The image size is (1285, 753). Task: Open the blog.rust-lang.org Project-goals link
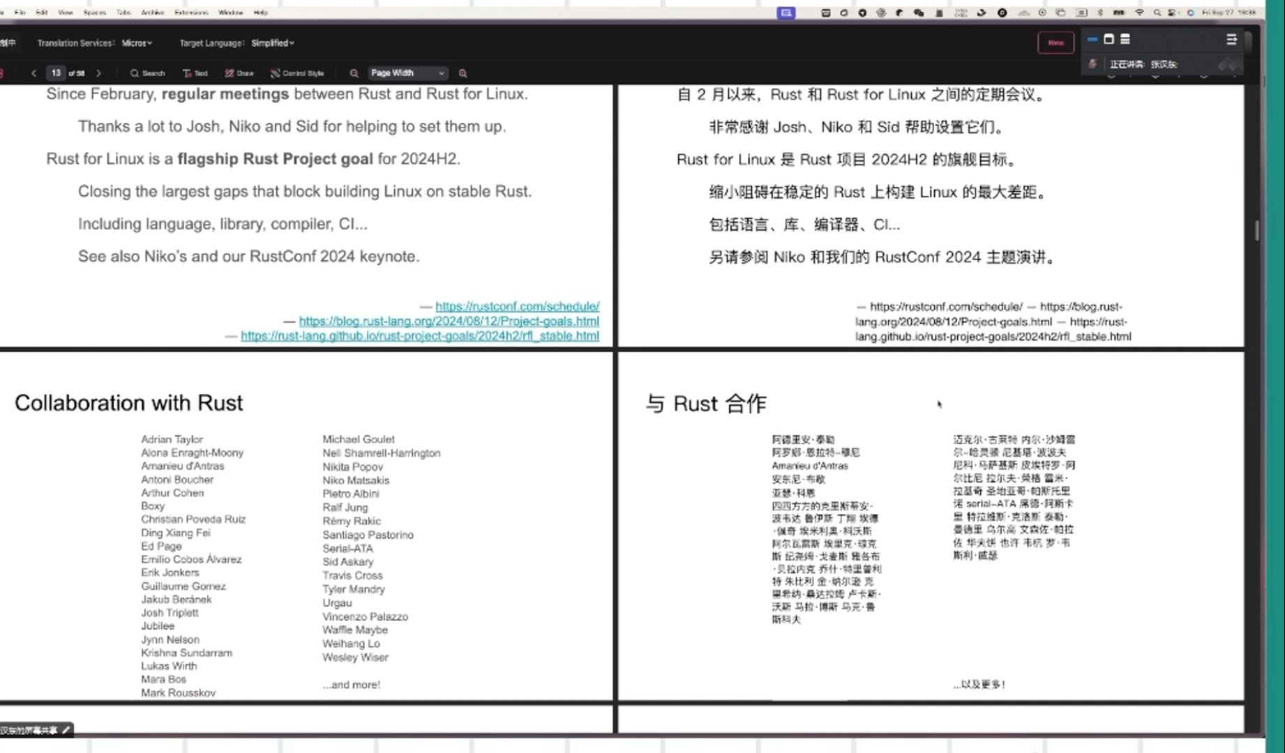pos(449,321)
